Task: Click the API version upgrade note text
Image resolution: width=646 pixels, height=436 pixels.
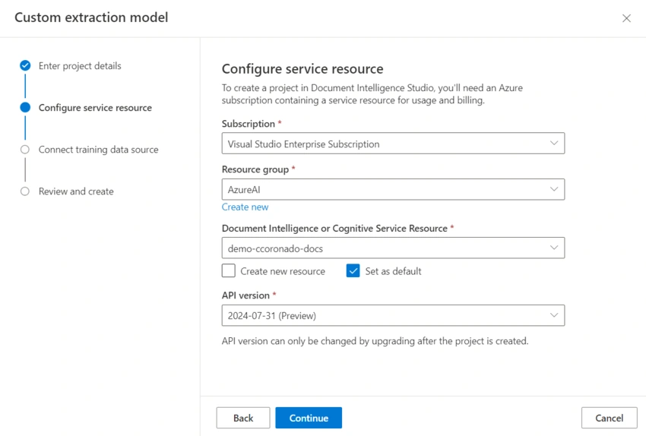Action: point(375,341)
